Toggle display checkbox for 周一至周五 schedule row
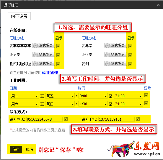 [x=146, y=95]
